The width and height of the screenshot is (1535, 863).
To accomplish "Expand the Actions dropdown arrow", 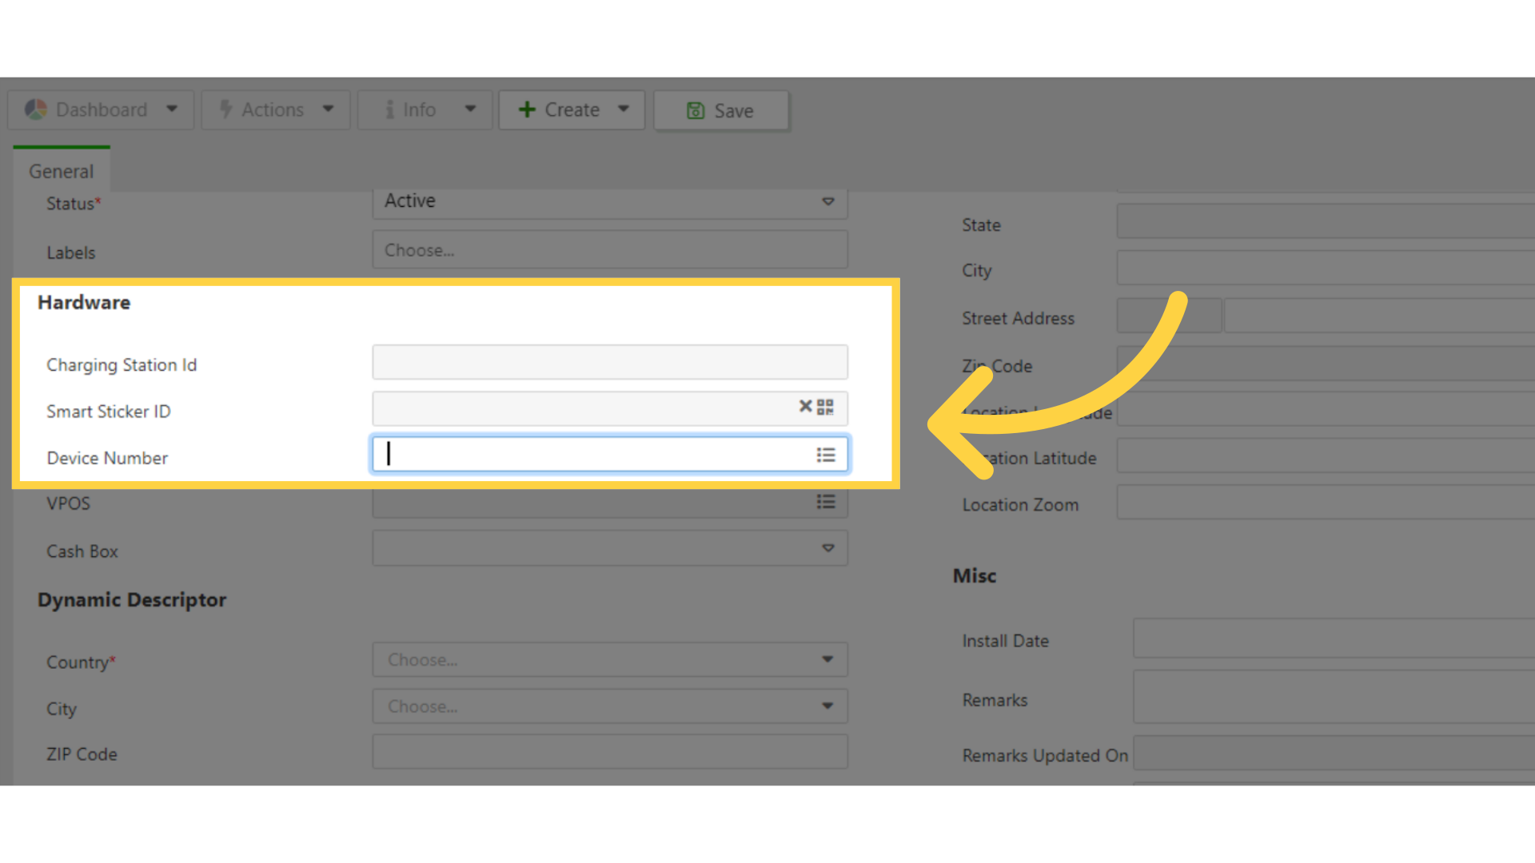I will tap(329, 109).
